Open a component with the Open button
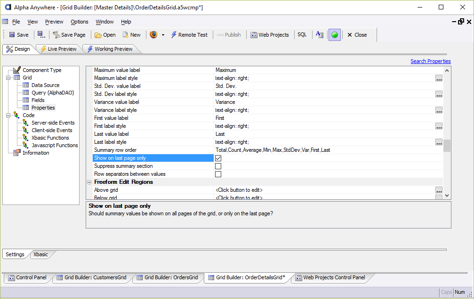This screenshot has width=474, height=299. click(105, 35)
